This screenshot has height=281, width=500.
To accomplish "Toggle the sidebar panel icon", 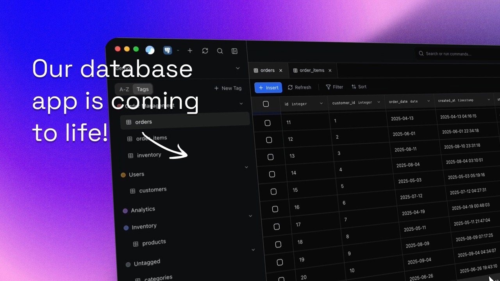I will tap(235, 51).
